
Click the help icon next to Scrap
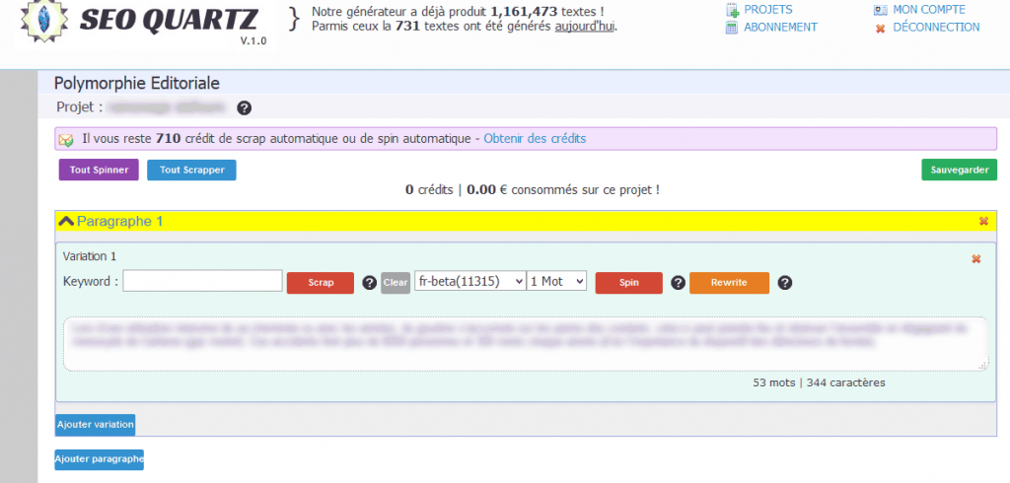[369, 283]
